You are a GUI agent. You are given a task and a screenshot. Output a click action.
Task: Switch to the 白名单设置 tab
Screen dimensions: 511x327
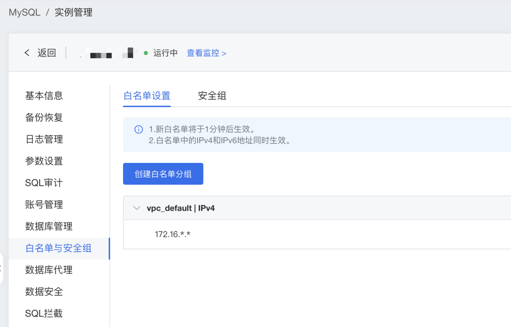(x=147, y=96)
